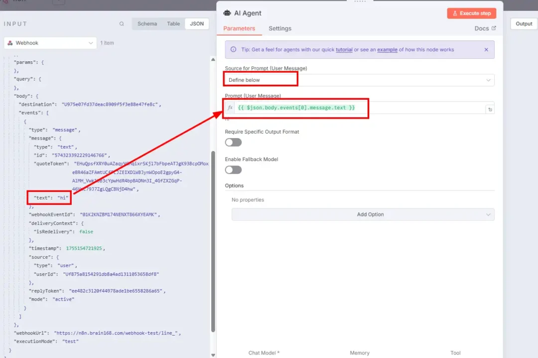This screenshot has width=538, height=358.
Task: Toggle Require Specific Output Format switch
Action: tap(233, 142)
